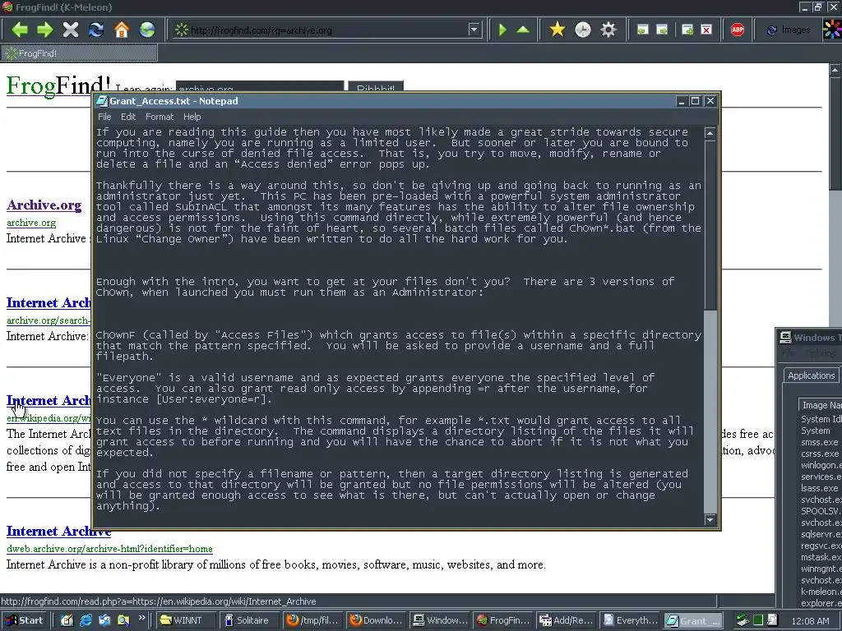The image size is (842, 631).
Task: Open Notepad Format menu
Action: coord(160,117)
